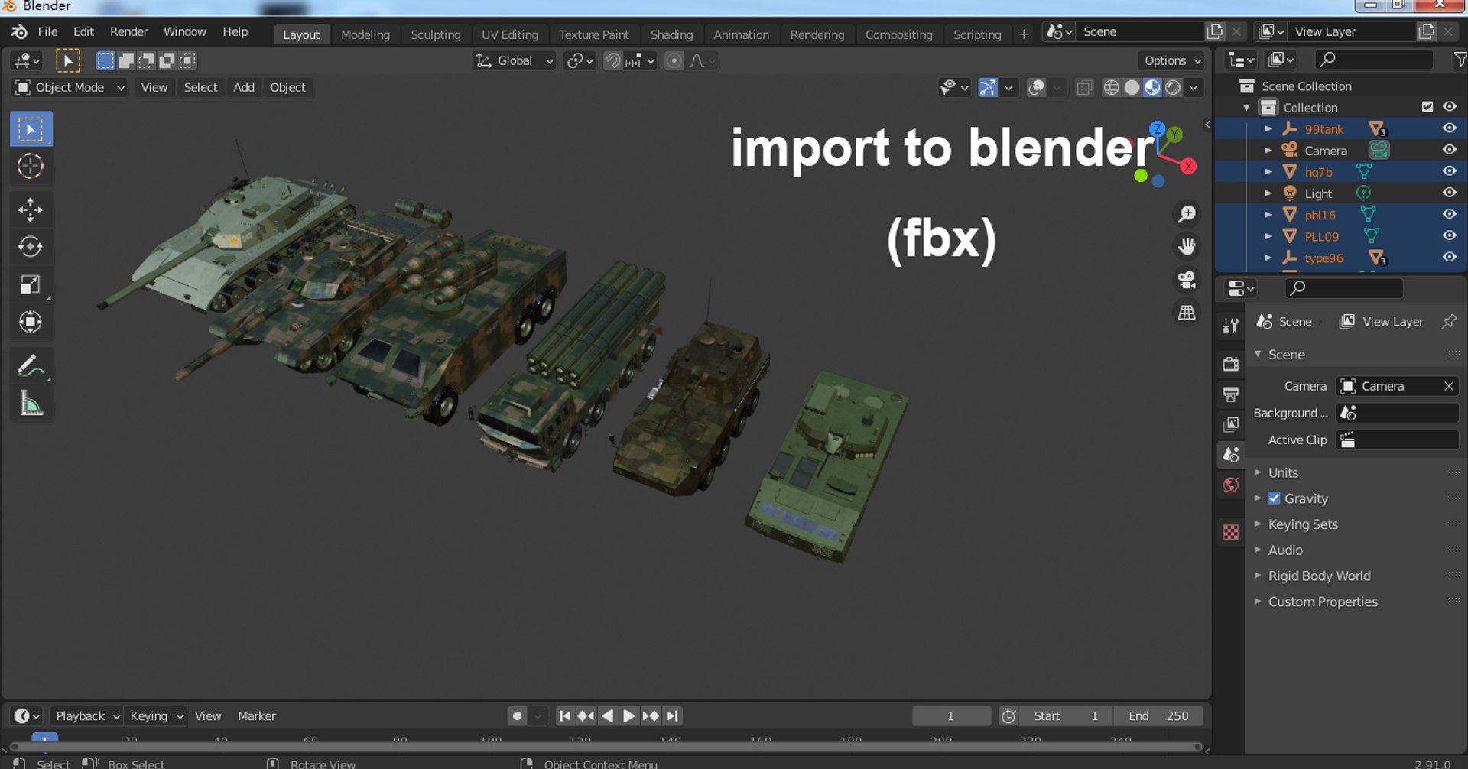Open the Object Mode dropdown

[70, 88]
